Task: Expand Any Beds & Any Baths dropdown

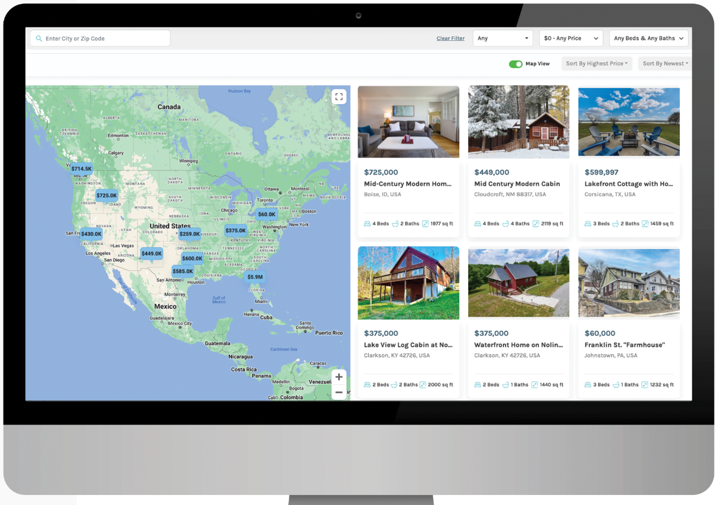Action: pyautogui.click(x=648, y=38)
